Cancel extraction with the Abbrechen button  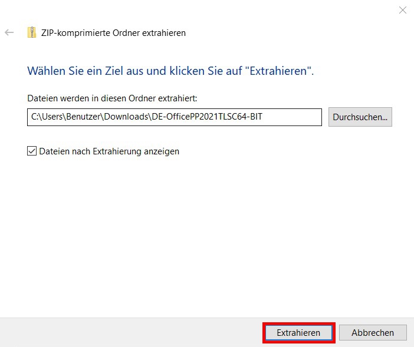[373, 333]
